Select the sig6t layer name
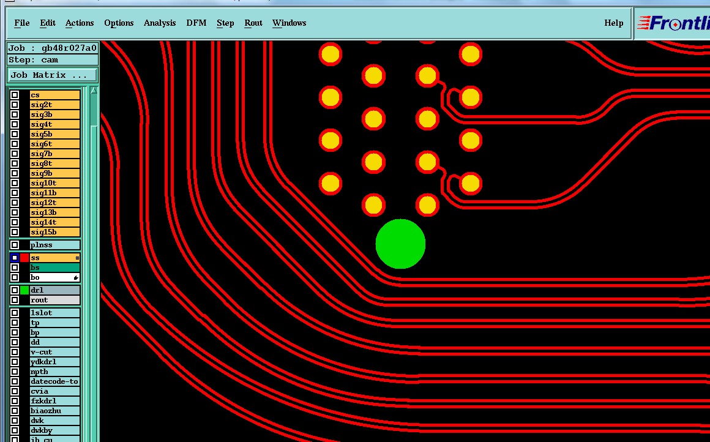 point(55,144)
